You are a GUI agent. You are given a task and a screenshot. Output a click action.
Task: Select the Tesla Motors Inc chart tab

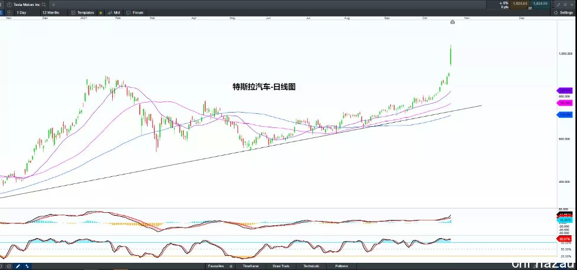tap(27, 5)
